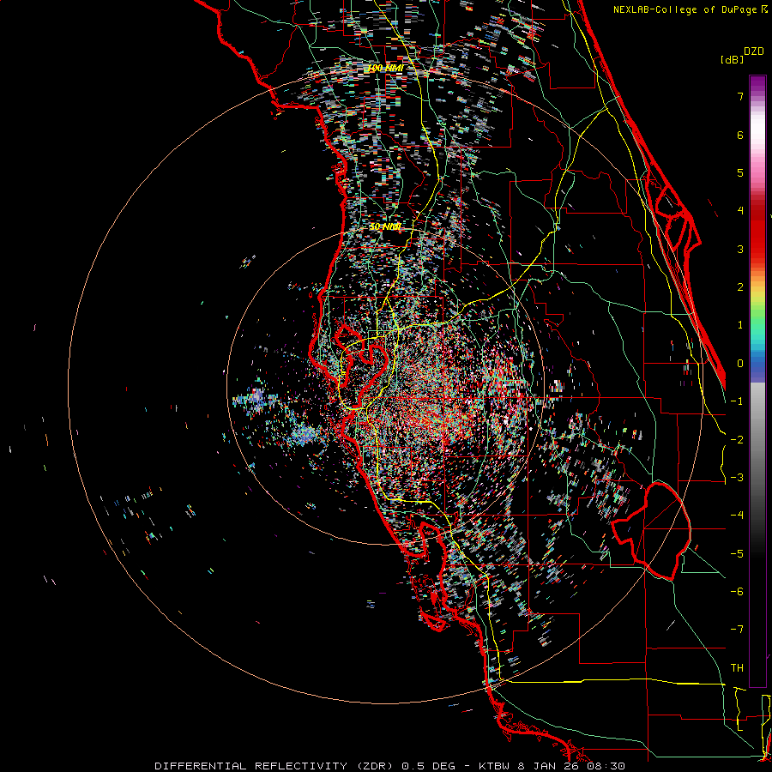This screenshot has height=772, width=772.
Task: Click the 100 NMI range ring label
Action: click(x=385, y=68)
